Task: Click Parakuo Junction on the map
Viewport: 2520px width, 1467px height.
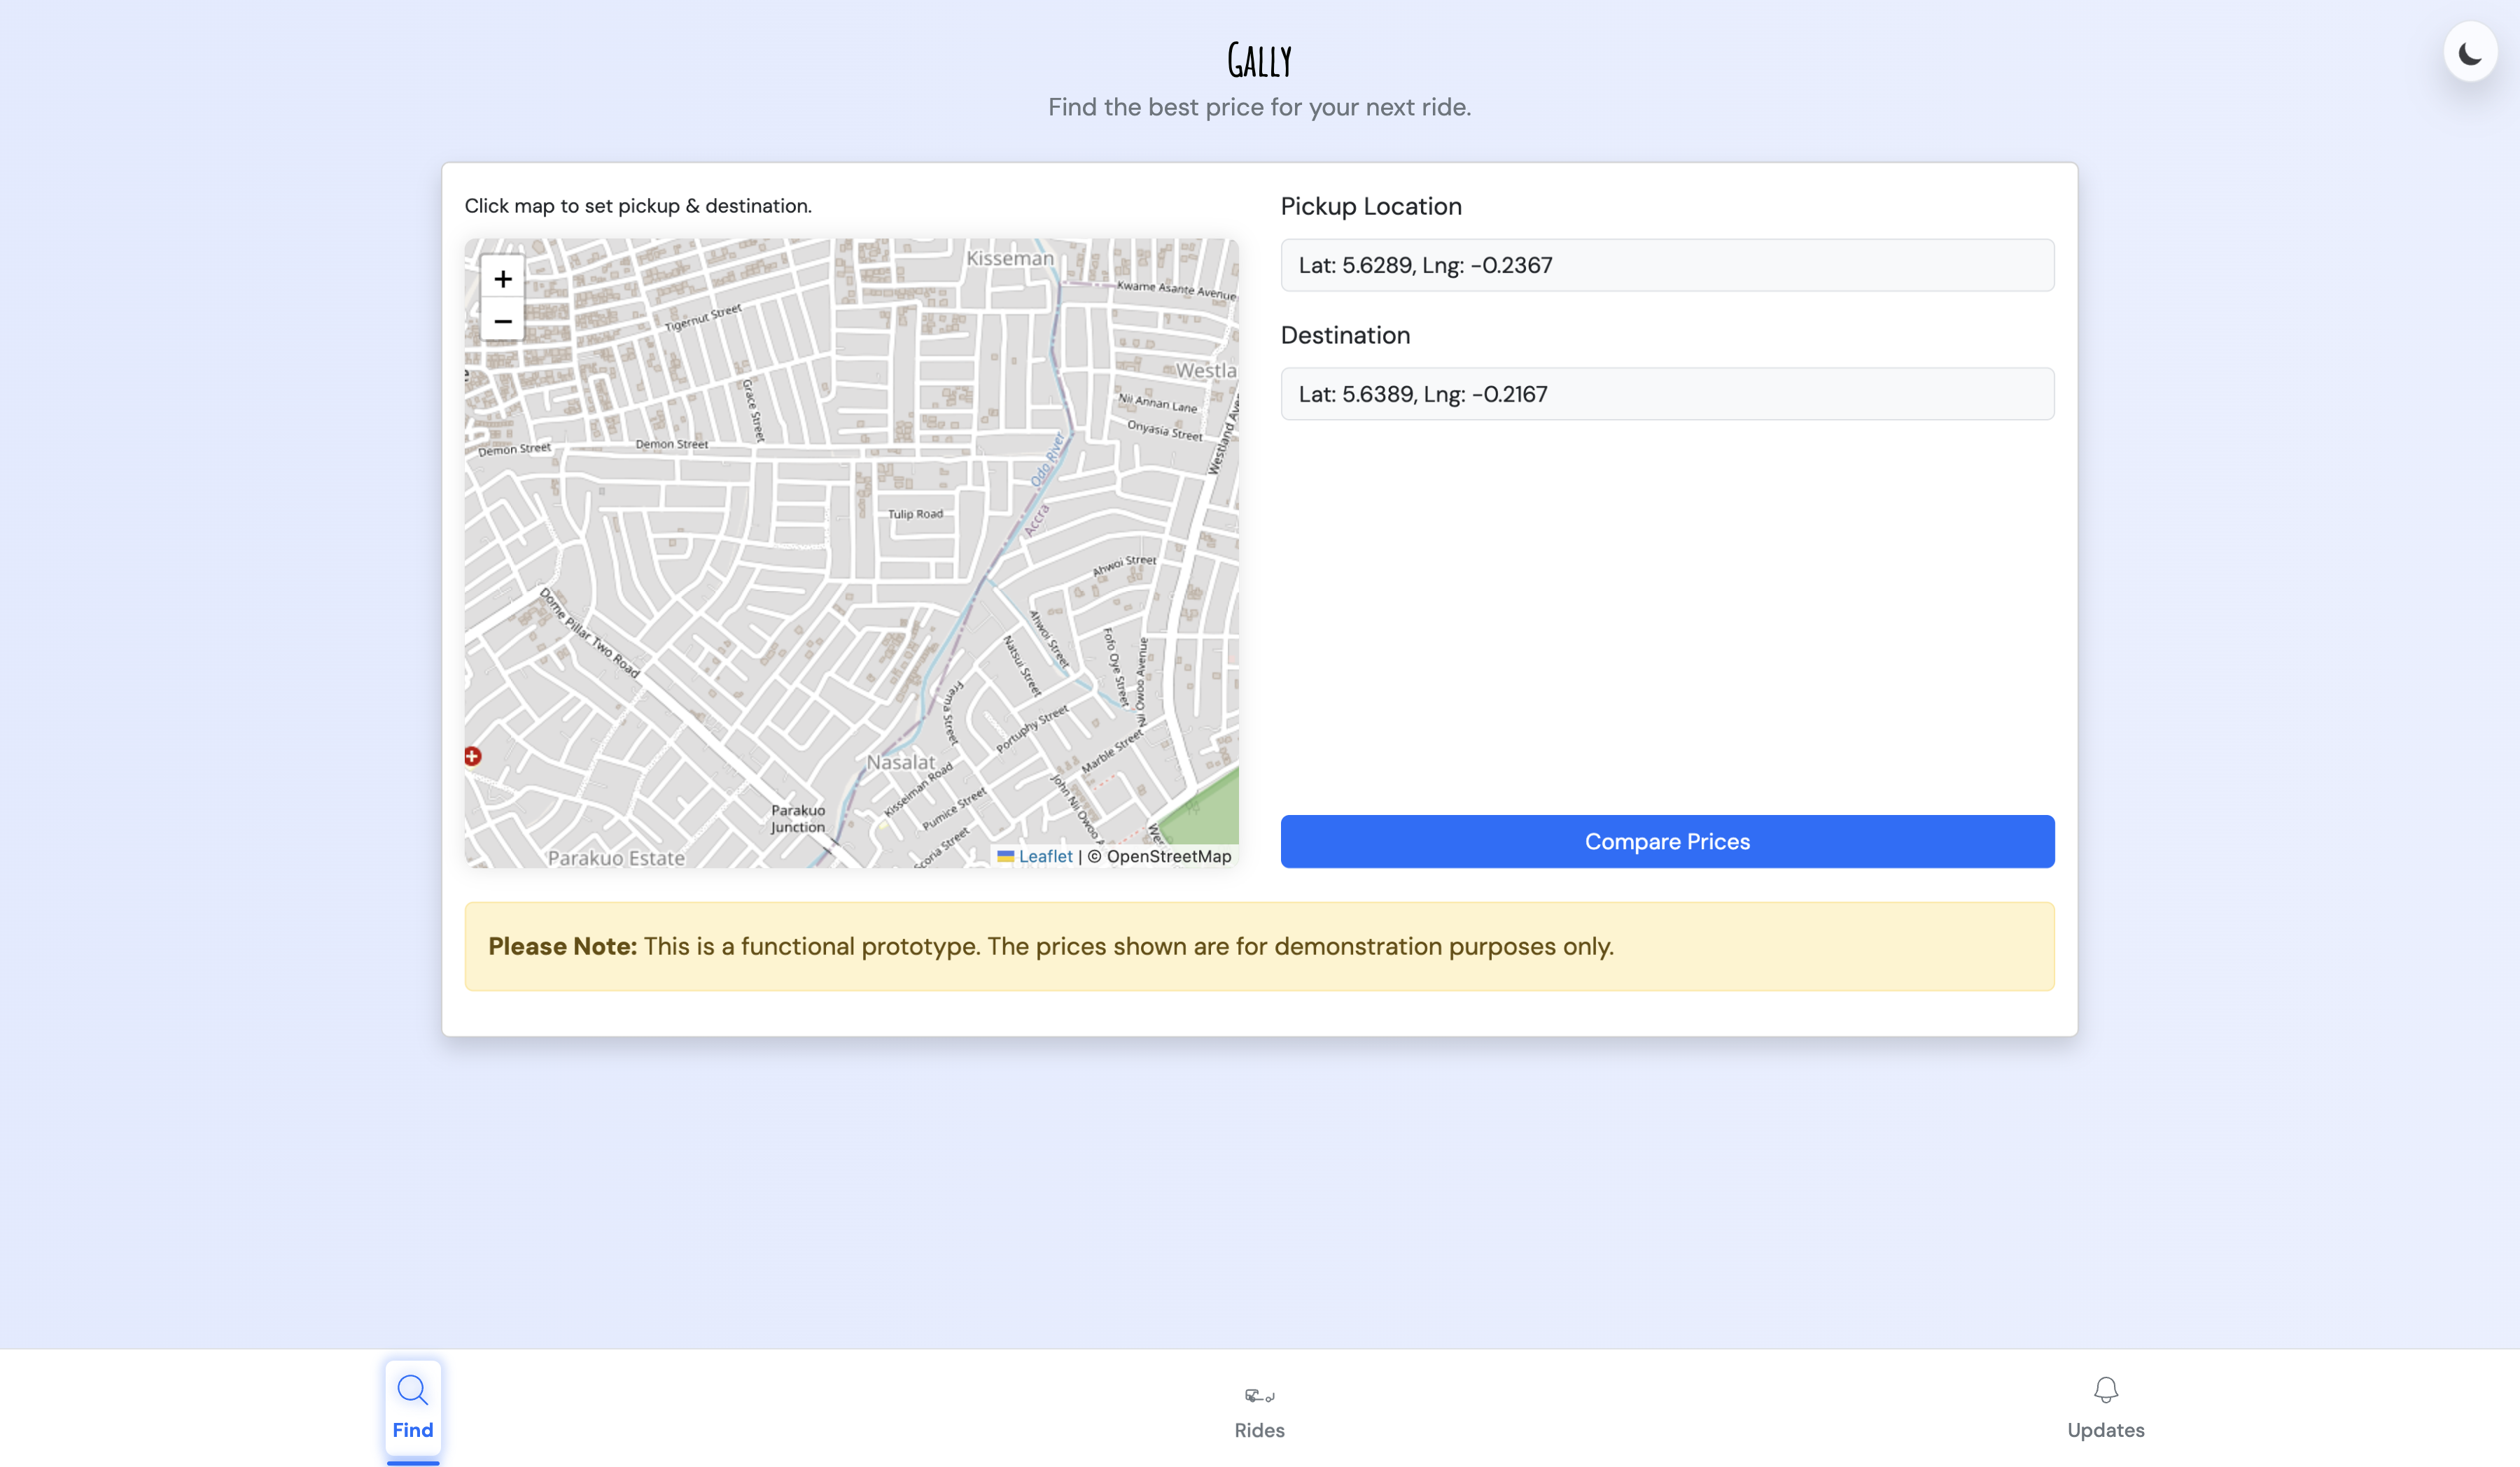Action: (798, 818)
